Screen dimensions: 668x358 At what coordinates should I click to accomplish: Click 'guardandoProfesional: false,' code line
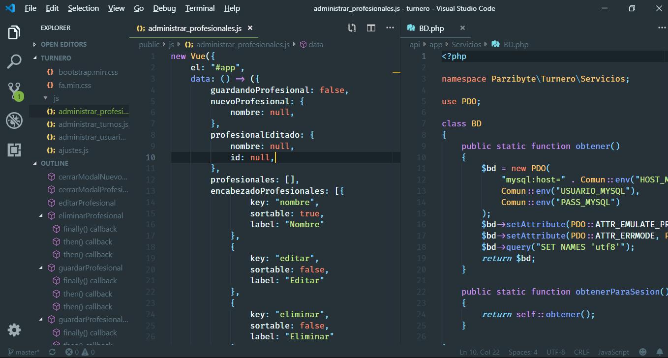coord(279,90)
